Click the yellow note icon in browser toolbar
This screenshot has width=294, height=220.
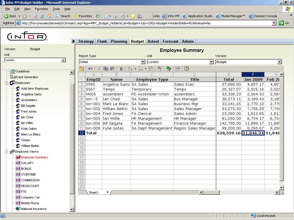coord(133,16)
